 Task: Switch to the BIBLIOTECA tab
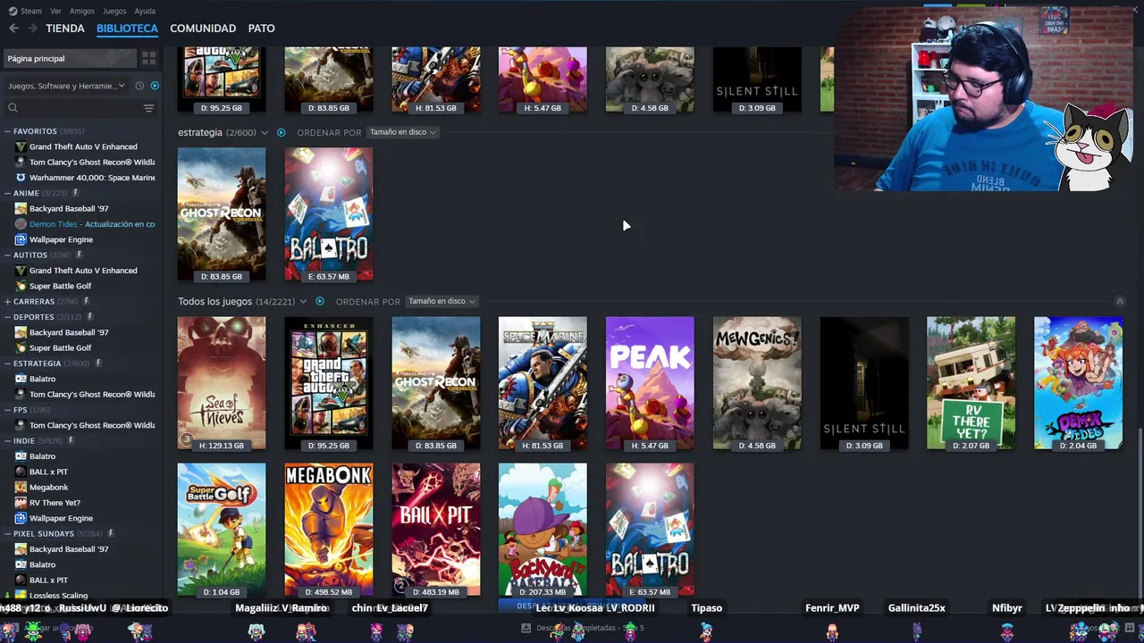point(127,29)
